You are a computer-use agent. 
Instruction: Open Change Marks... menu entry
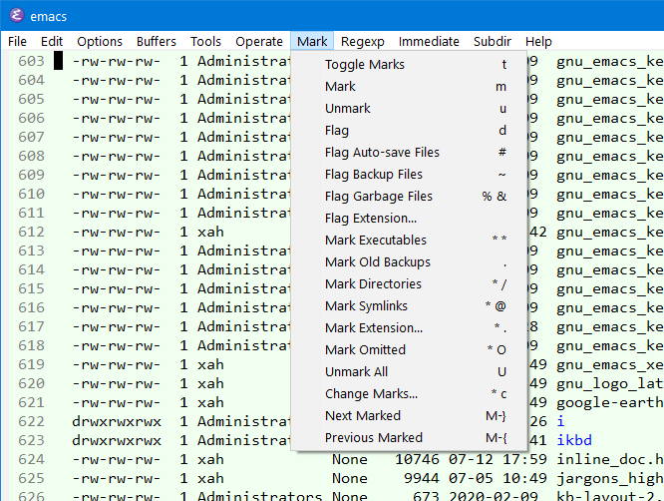pyautogui.click(x=371, y=394)
